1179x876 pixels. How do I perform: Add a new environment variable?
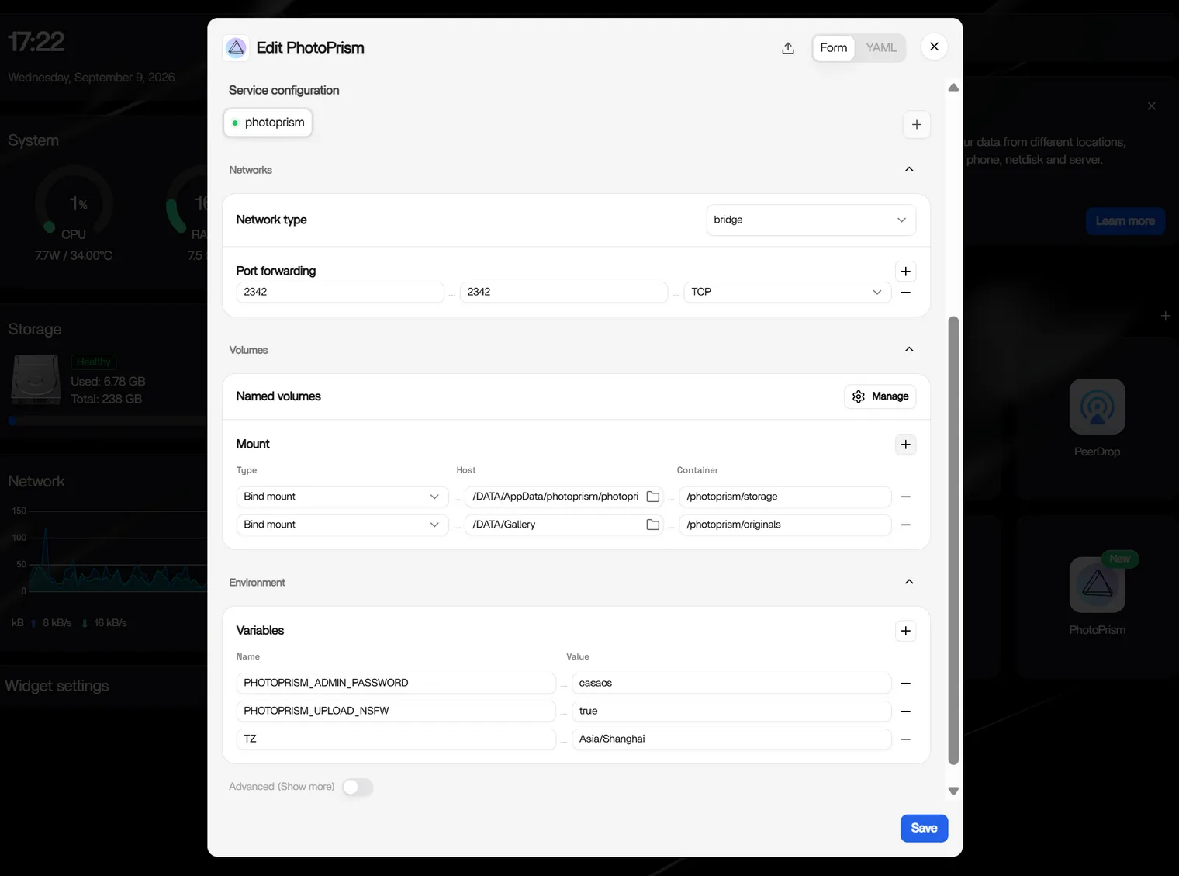[905, 631]
